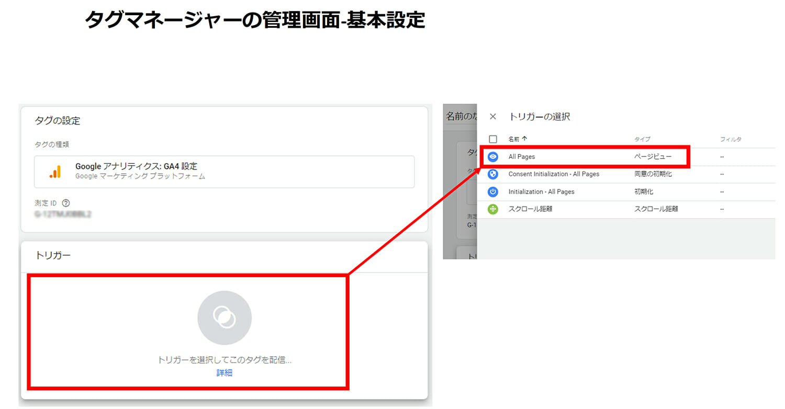Choose Initialization - All Pages trigger
The image size is (785, 409).
point(541,192)
